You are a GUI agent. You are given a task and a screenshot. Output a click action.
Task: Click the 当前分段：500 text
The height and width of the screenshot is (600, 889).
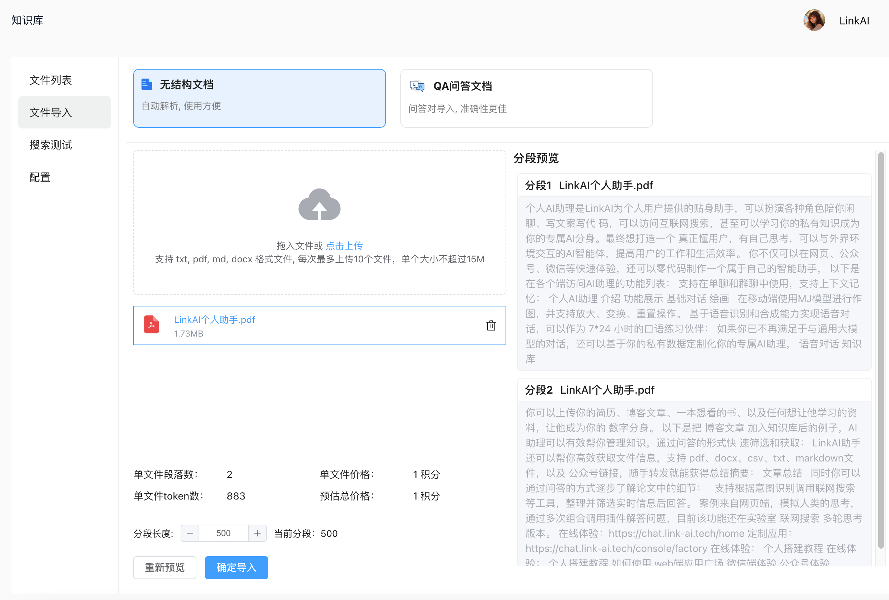pyautogui.click(x=306, y=534)
